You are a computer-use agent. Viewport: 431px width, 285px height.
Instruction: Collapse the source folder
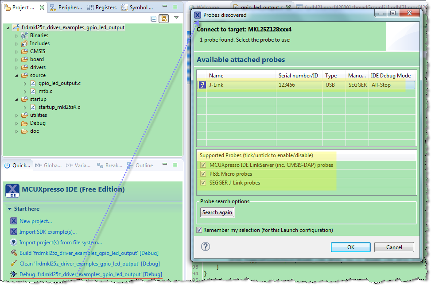(x=16, y=76)
